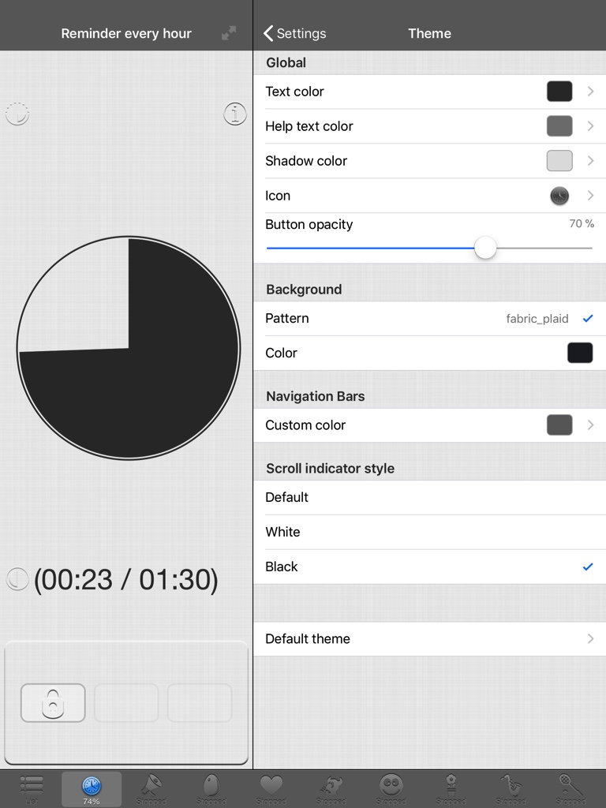Tap the fabric_plaid pattern name
The height and width of the screenshot is (808, 606).
click(x=537, y=319)
